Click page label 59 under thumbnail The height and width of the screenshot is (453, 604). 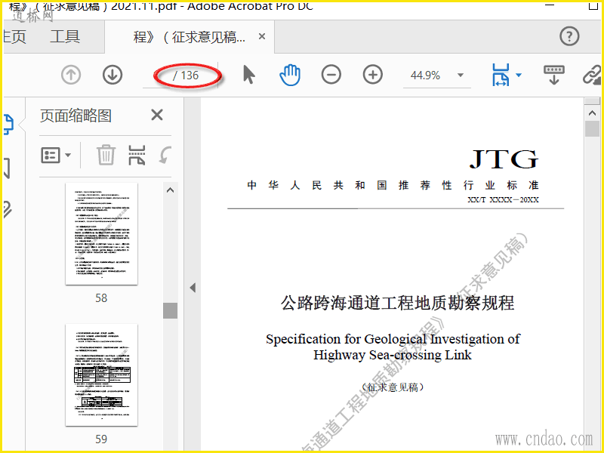click(101, 439)
